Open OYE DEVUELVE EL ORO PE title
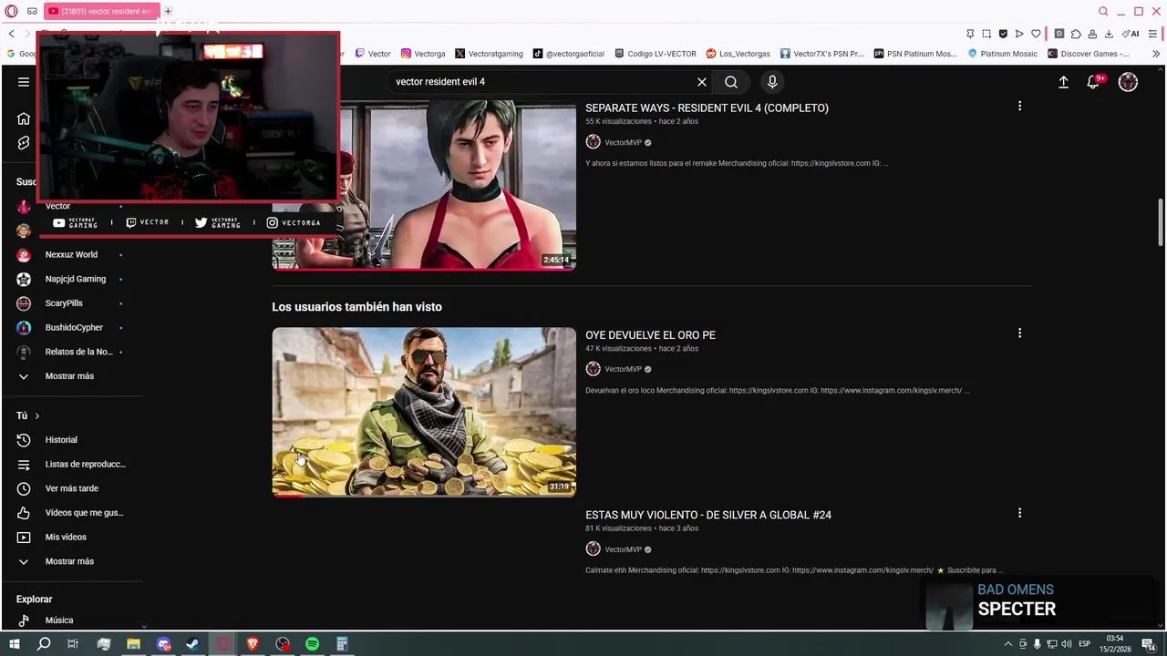The height and width of the screenshot is (656, 1167). click(650, 335)
